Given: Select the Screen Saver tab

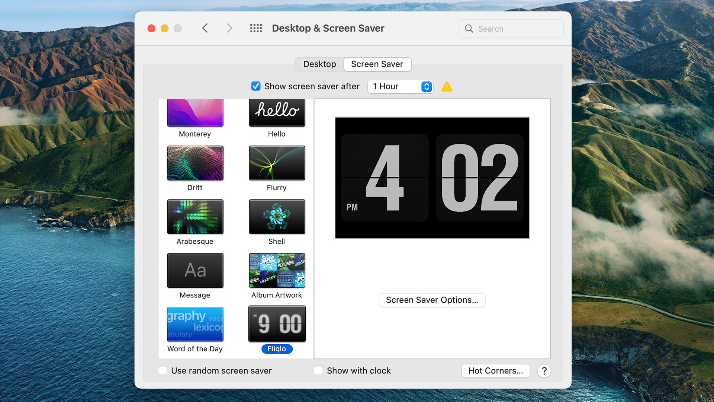Looking at the screenshot, I should 377,64.
